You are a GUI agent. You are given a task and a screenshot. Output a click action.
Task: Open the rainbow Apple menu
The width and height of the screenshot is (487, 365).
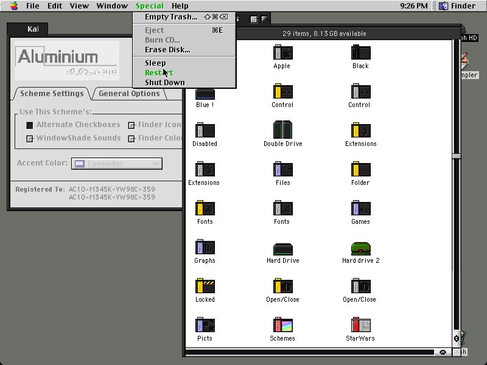point(13,5)
